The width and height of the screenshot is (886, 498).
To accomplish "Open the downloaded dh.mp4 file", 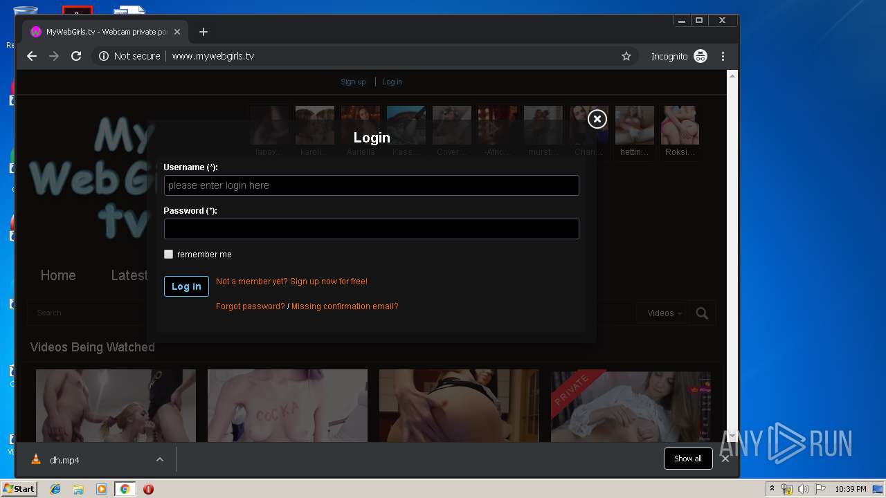I will (64, 460).
